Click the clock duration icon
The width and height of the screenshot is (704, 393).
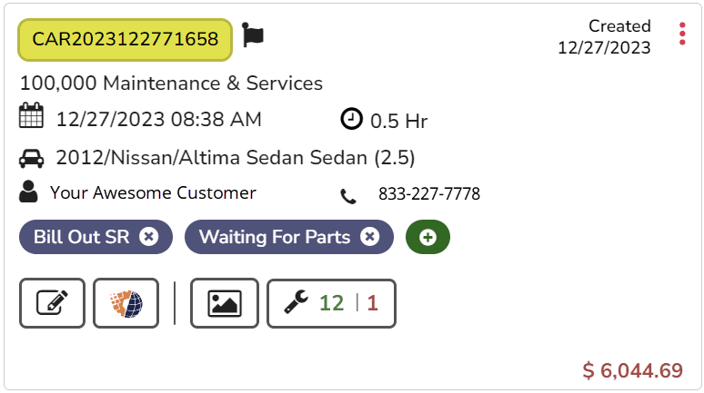[351, 119]
